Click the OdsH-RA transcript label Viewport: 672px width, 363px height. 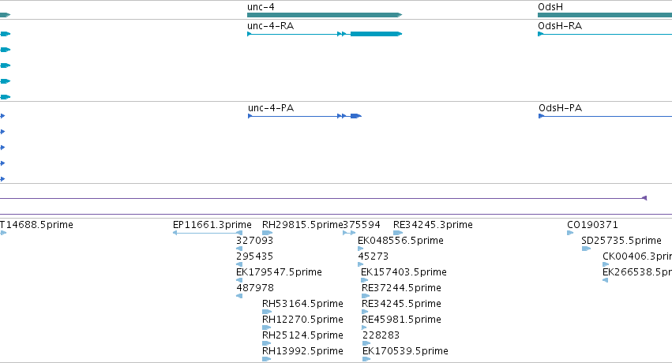click(560, 26)
